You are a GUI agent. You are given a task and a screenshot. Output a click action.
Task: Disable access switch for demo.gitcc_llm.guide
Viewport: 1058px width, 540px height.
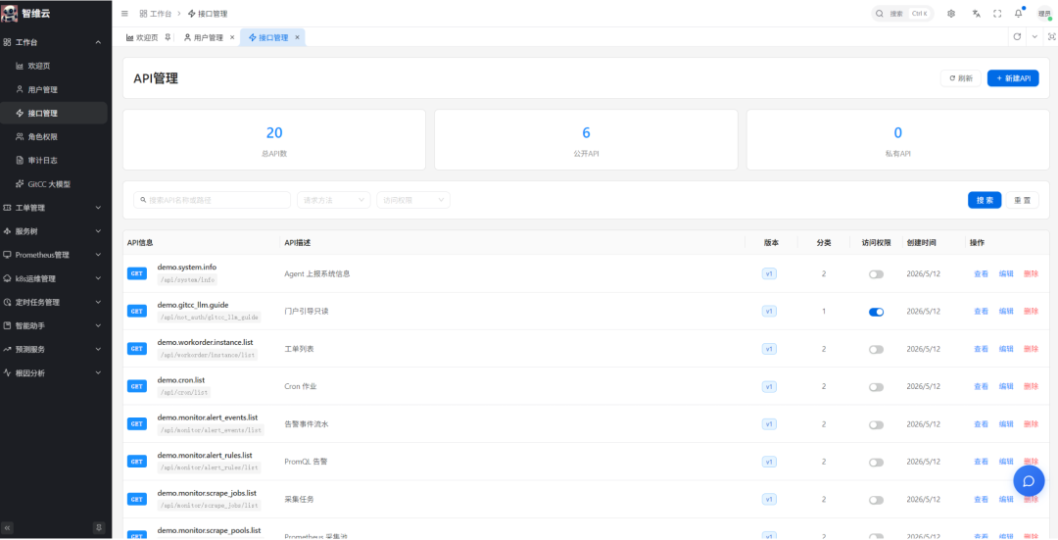[876, 312]
